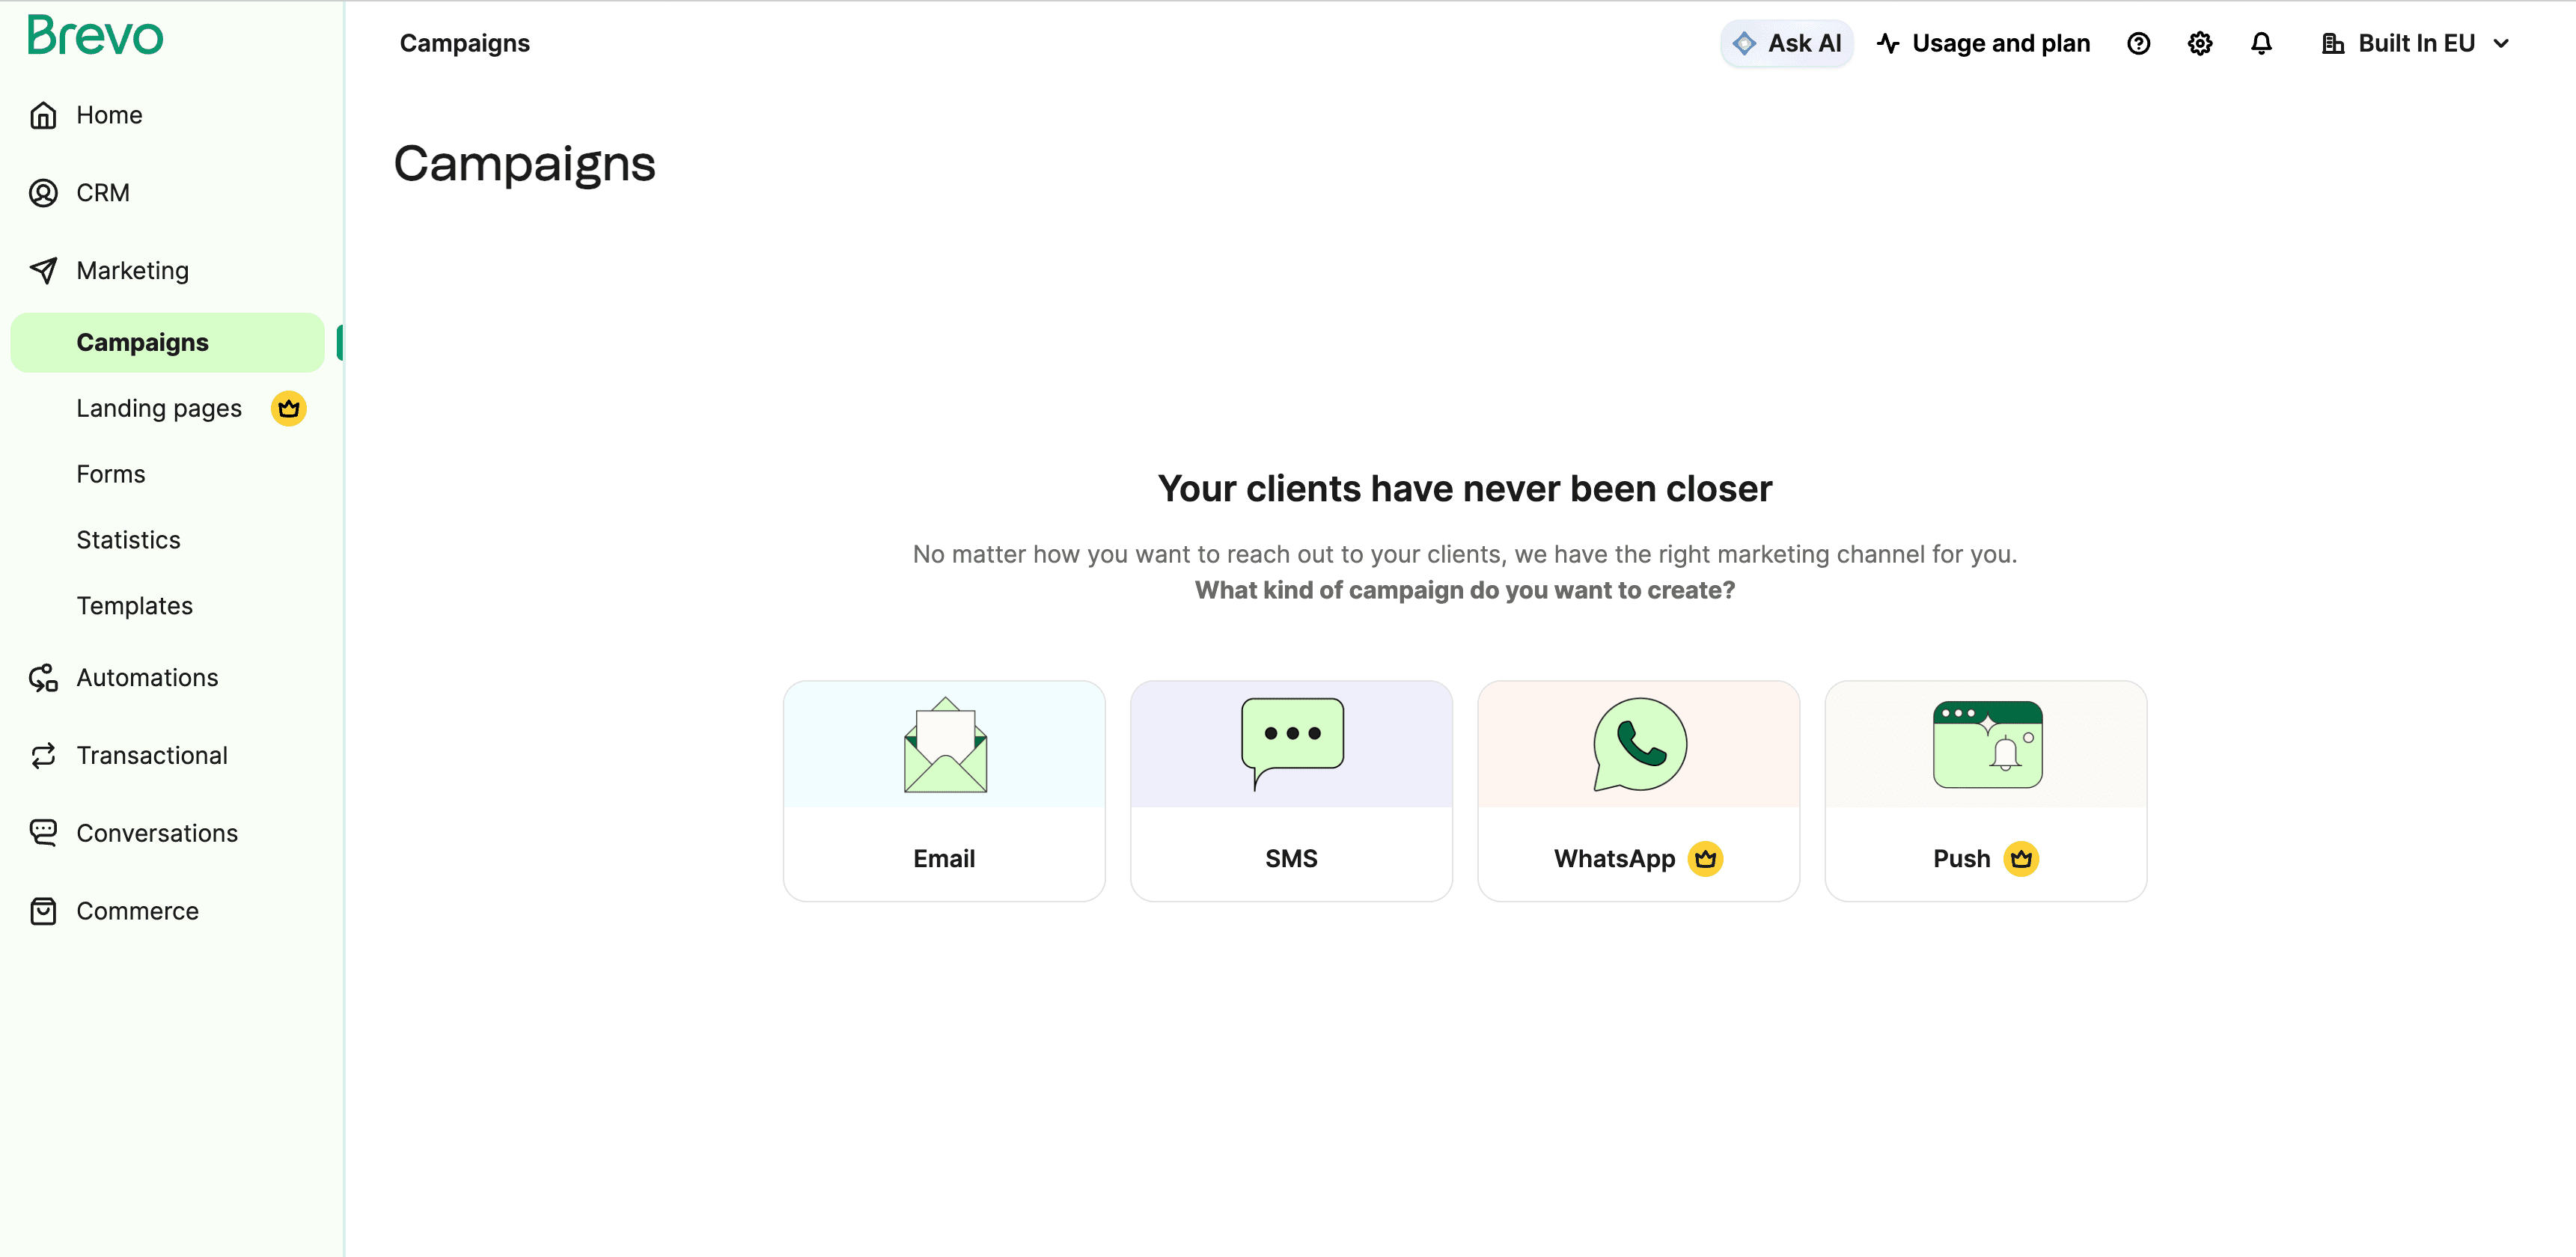
Task: Click the Brevo logo
Action: pyautogui.click(x=95, y=36)
